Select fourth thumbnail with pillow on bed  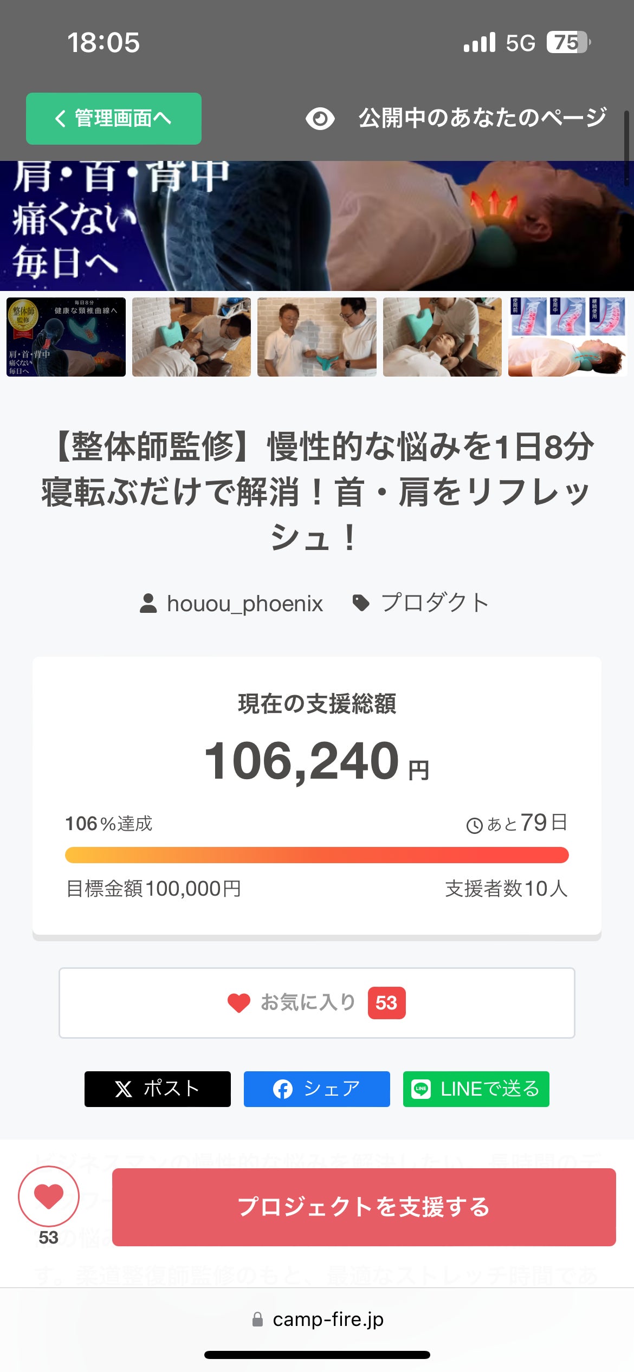click(x=442, y=337)
